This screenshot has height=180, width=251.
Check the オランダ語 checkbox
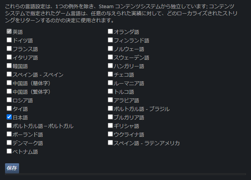pyautogui.click(x=111, y=31)
